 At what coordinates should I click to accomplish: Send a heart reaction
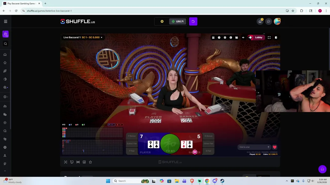(x=275, y=147)
